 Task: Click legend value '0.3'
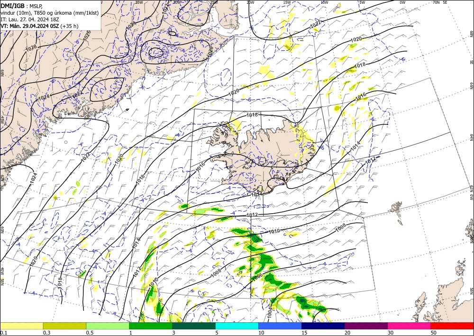46,333
